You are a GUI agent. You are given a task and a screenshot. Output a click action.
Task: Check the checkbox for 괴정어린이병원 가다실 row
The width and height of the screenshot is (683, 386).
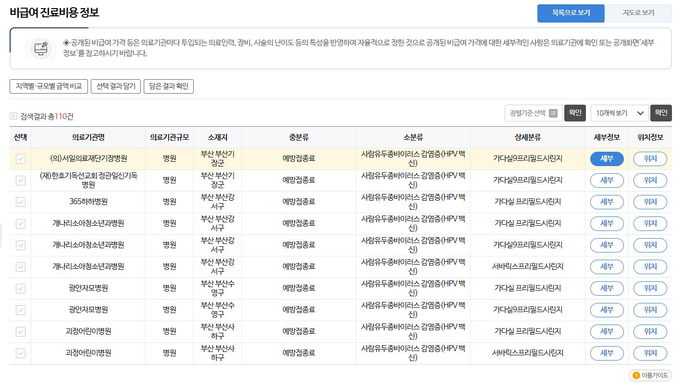pyautogui.click(x=20, y=331)
